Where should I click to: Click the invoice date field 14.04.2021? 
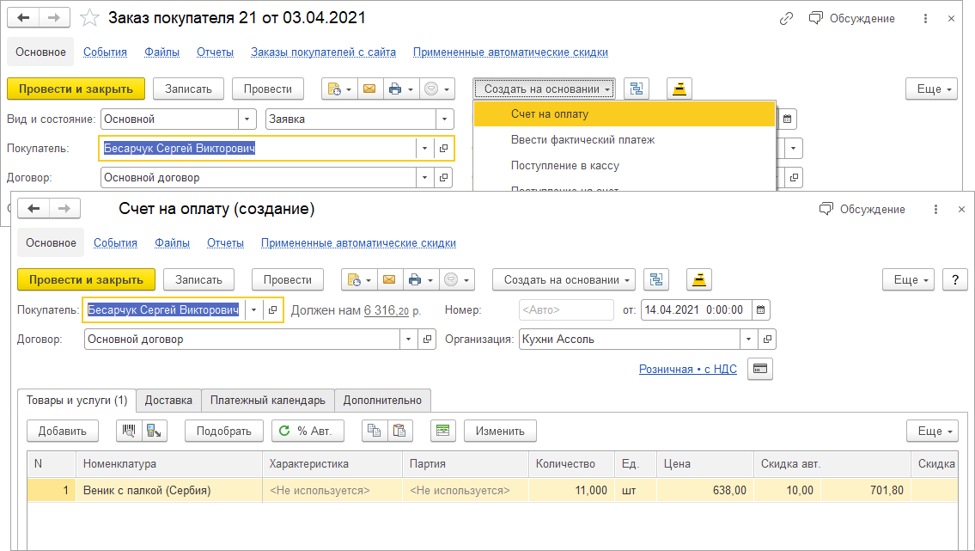697,309
